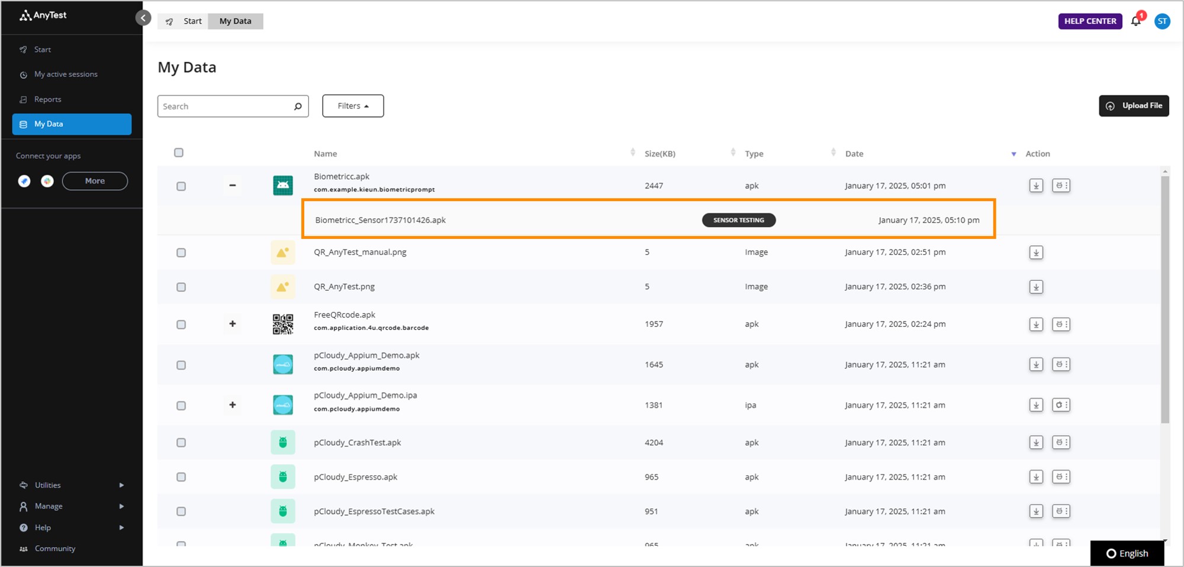Image resolution: width=1184 pixels, height=567 pixels.
Task: Click the Upload File button
Action: click(x=1134, y=106)
